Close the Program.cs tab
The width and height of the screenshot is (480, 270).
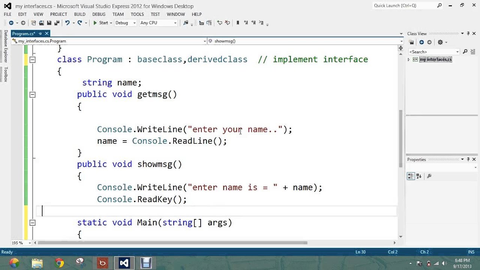[47, 34]
